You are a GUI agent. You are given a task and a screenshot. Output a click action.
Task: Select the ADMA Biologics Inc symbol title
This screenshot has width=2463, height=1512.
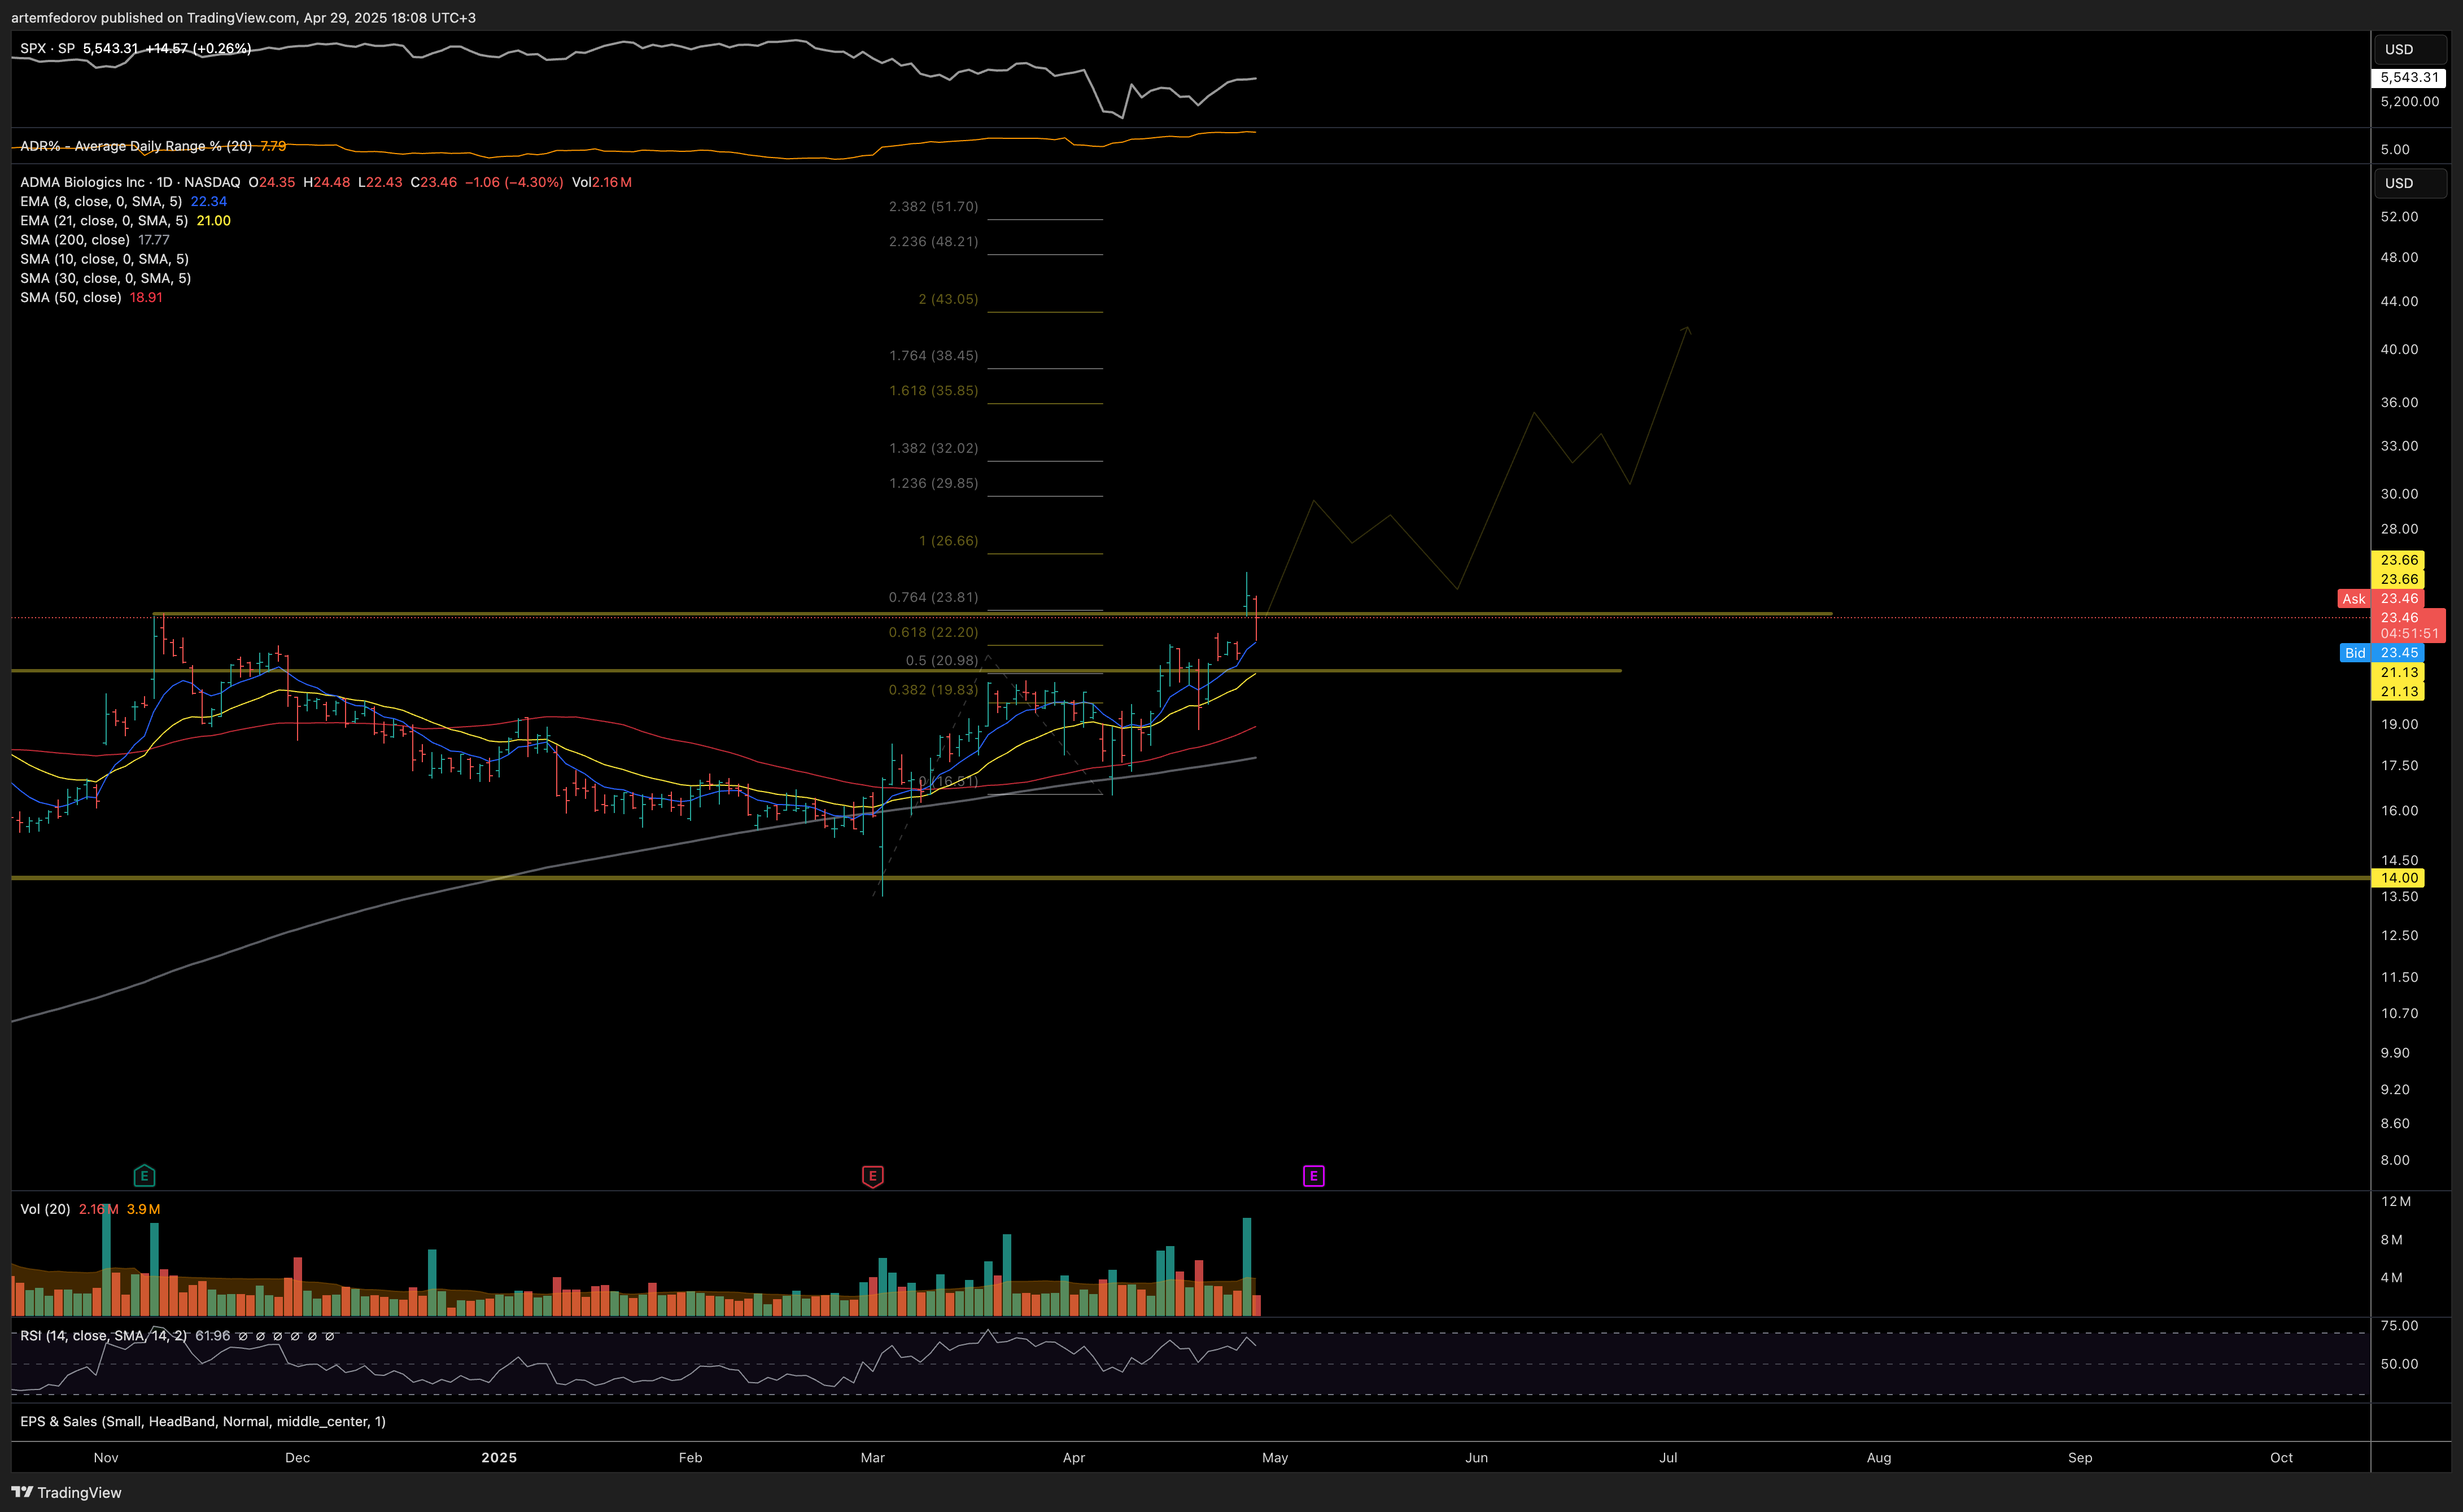click(x=130, y=182)
